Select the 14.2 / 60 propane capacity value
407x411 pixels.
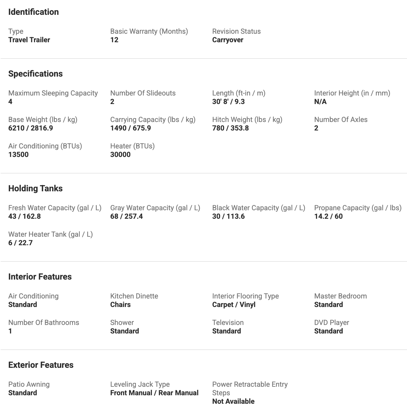pyautogui.click(x=328, y=216)
